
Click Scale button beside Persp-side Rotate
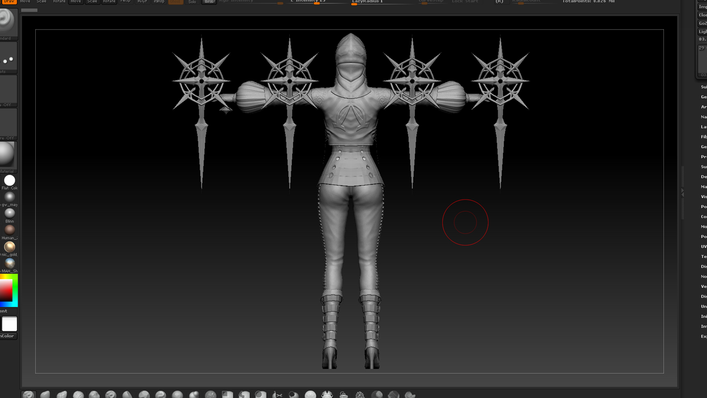[92, 1]
